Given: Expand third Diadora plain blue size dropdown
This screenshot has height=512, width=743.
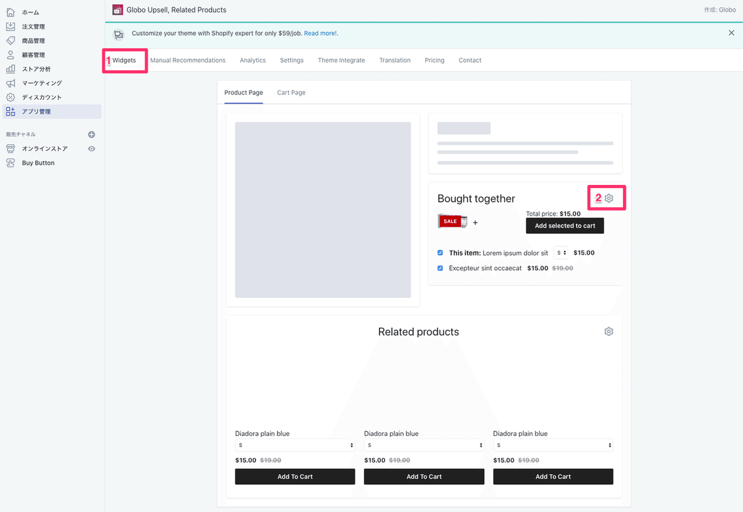Looking at the screenshot, I should 553,445.
